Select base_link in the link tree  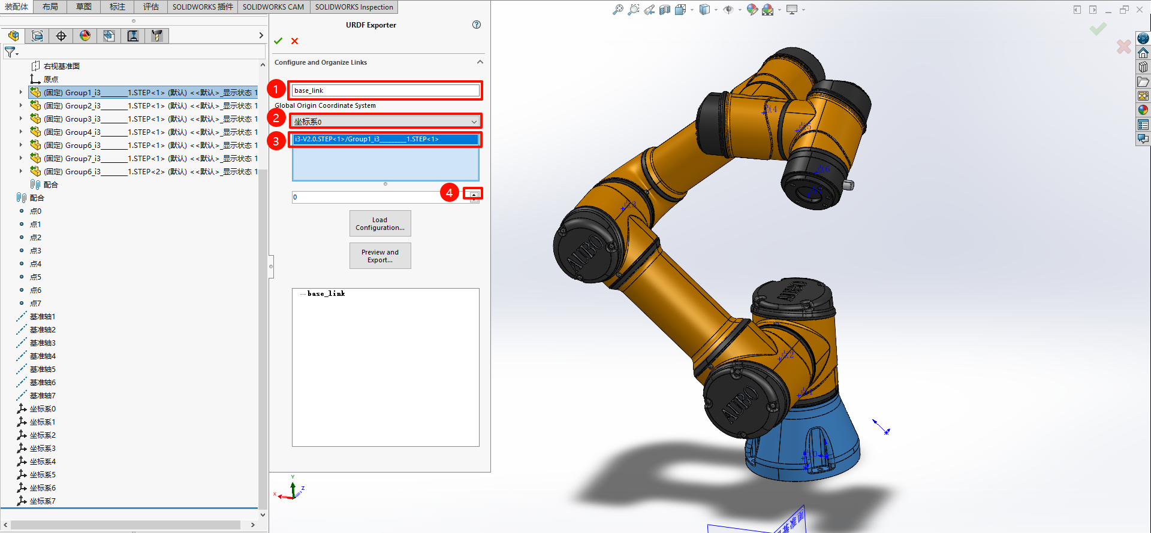coord(326,293)
